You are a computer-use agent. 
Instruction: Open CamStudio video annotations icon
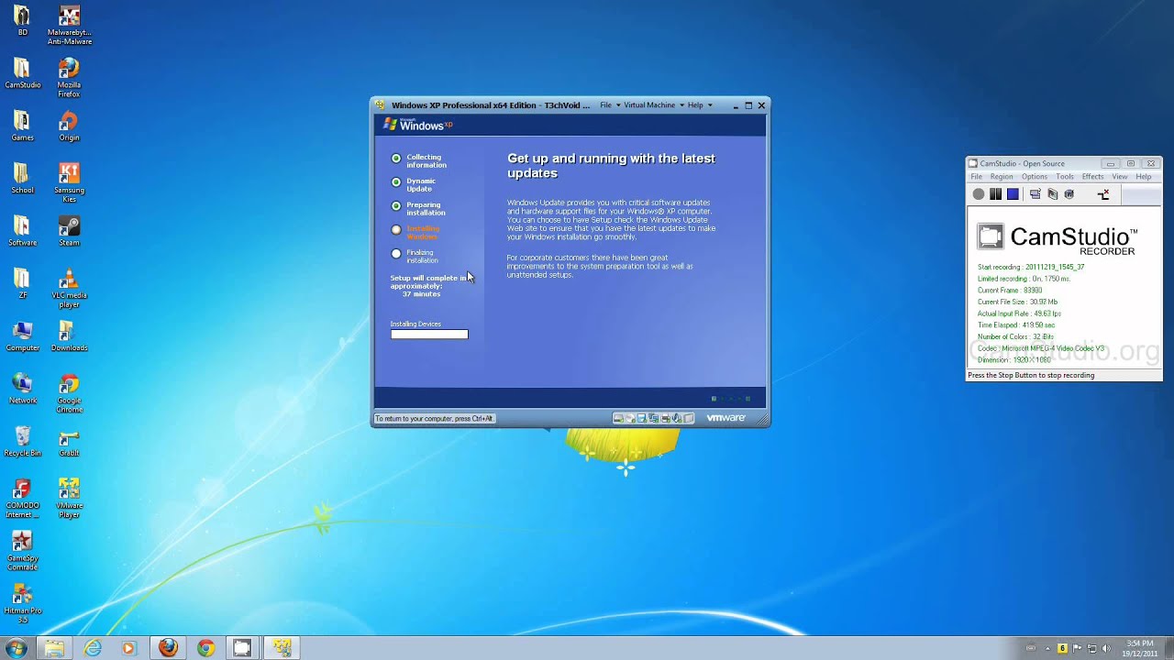pyautogui.click(x=1069, y=194)
